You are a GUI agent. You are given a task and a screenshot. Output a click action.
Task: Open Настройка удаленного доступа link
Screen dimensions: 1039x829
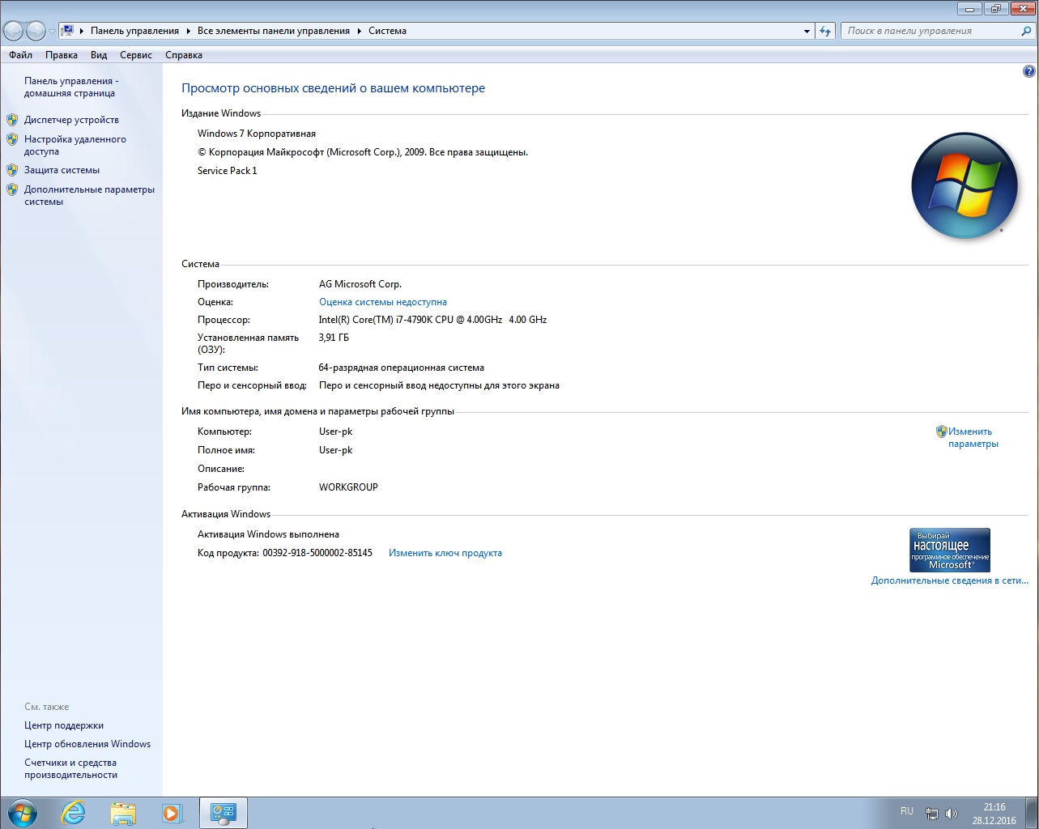(x=75, y=145)
